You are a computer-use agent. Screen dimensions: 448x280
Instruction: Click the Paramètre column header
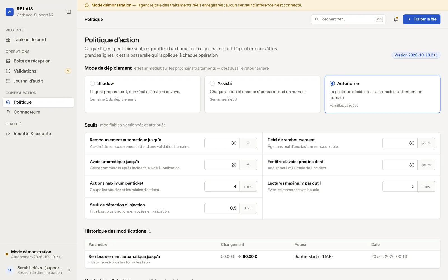coord(98,244)
